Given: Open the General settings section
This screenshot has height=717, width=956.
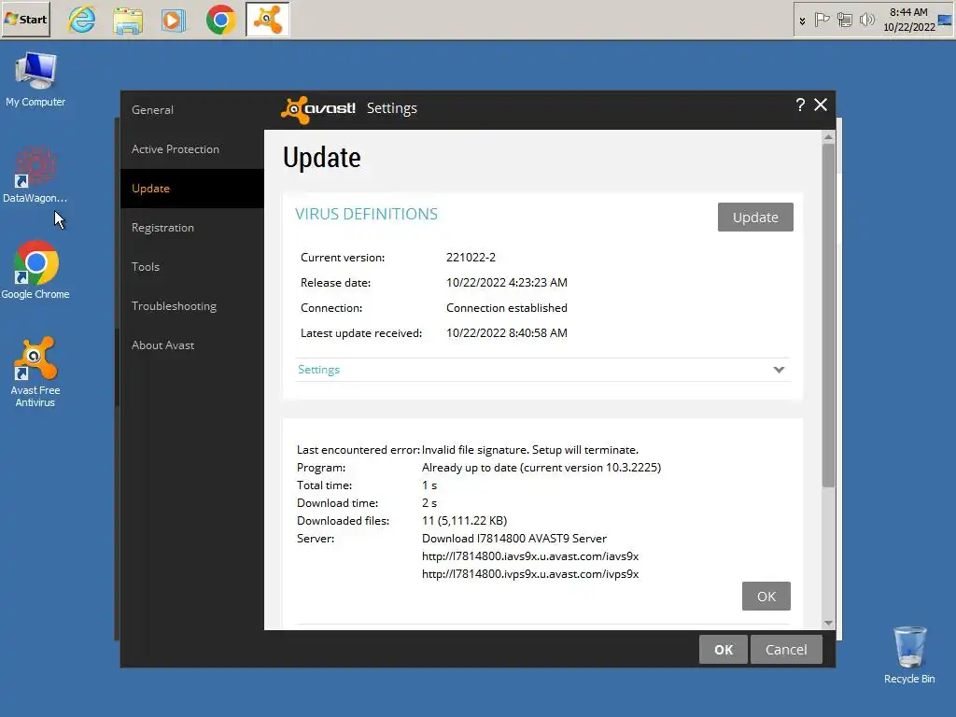Looking at the screenshot, I should (x=192, y=110).
